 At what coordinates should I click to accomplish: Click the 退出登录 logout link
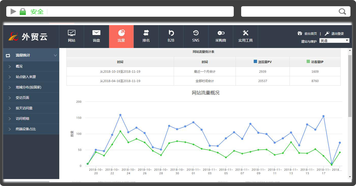click(x=337, y=33)
